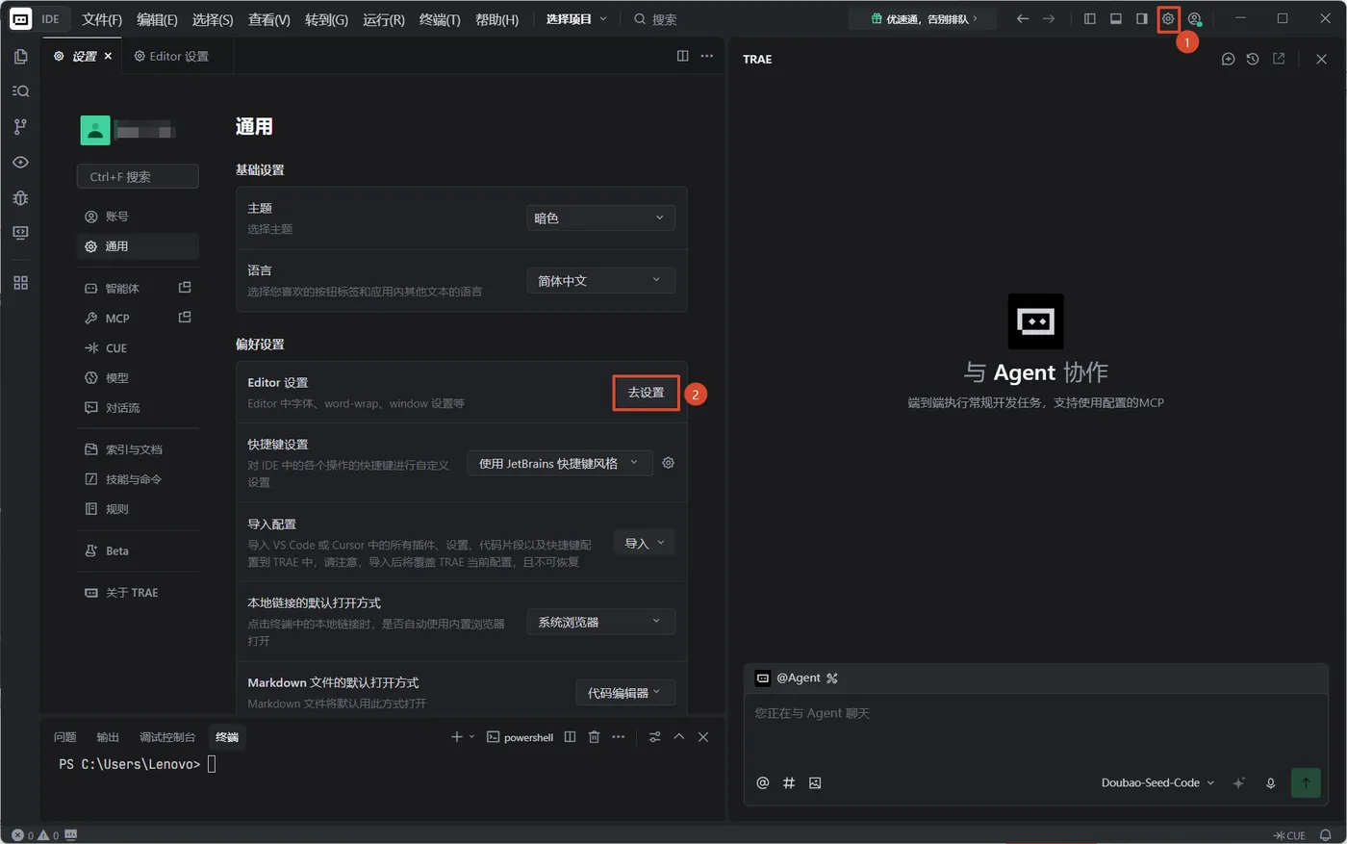Maximize the terminal panel with the up chevron
This screenshot has width=1347, height=844.
click(679, 737)
